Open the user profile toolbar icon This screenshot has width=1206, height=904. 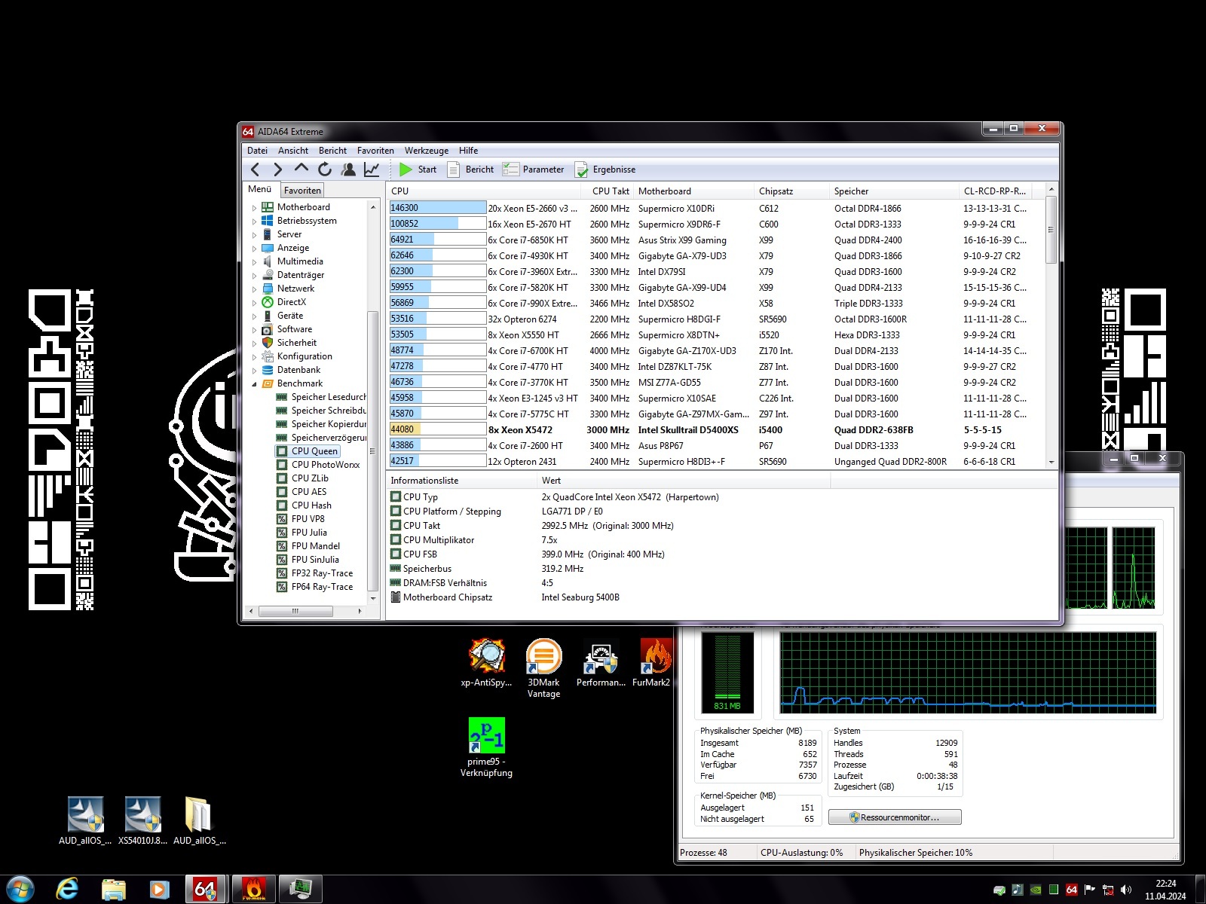348,169
